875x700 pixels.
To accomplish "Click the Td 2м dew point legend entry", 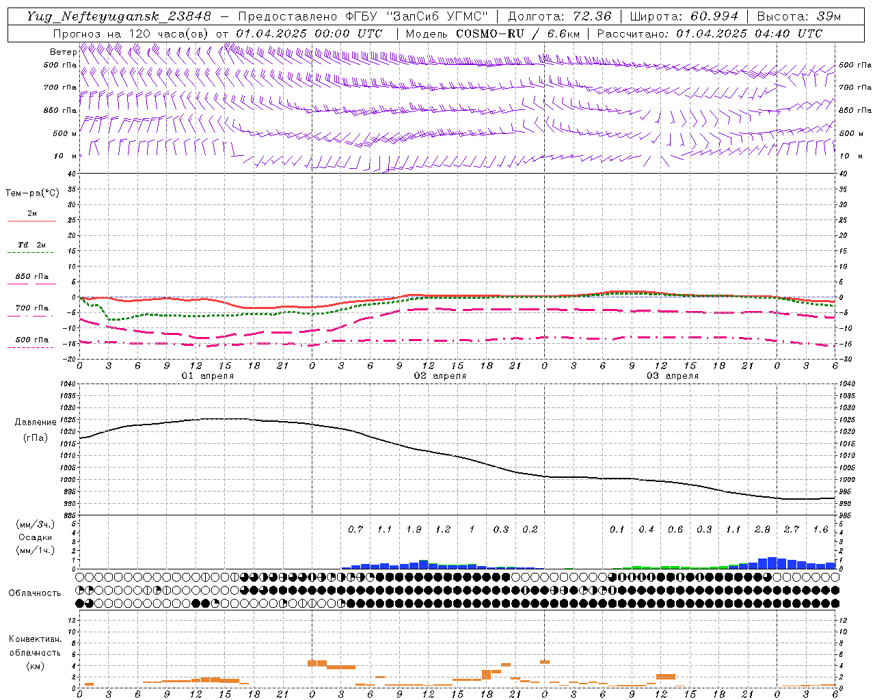I will (x=32, y=245).
